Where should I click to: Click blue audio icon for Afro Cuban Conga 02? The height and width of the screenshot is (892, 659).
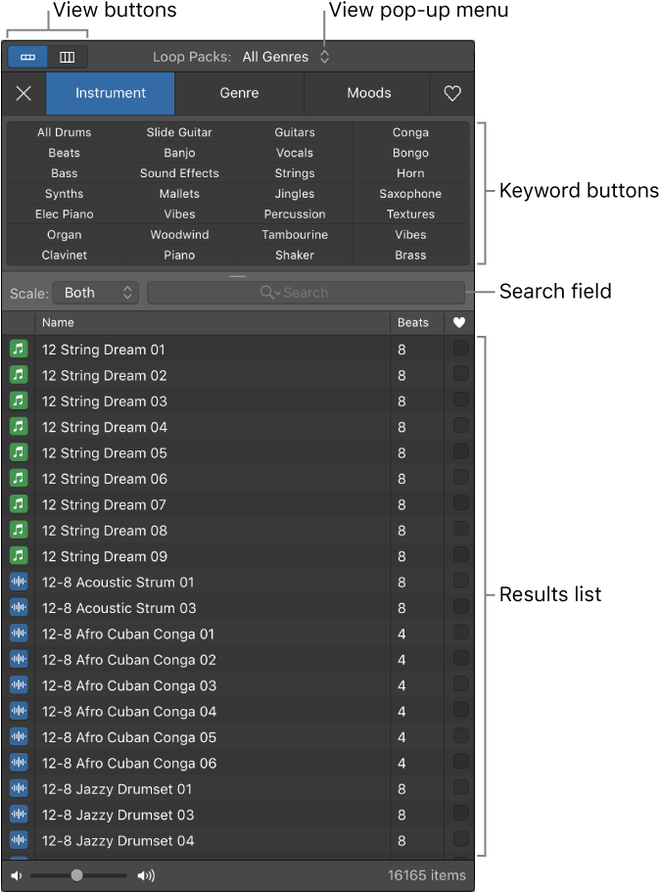(19, 659)
